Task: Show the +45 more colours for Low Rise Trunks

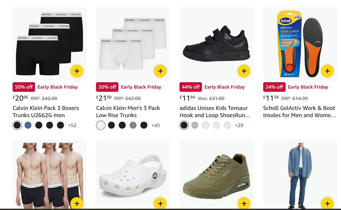Action: tap(155, 125)
